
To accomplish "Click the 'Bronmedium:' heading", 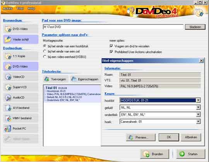I will 12,21.
